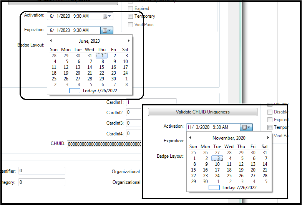
Task: Click next month arrow in June 2023 calendar
Action: pyautogui.click(x=129, y=41)
